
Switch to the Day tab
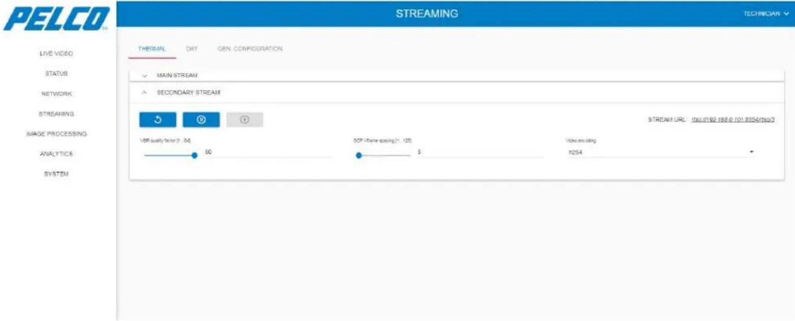coord(192,48)
